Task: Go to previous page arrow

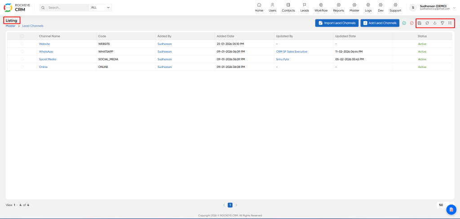Action: tap(224, 205)
